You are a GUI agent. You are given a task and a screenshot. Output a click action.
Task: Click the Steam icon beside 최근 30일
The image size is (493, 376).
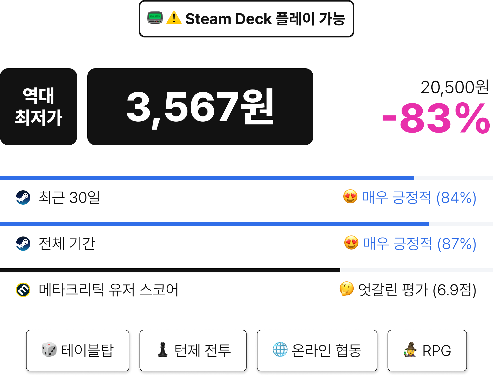click(23, 197)
